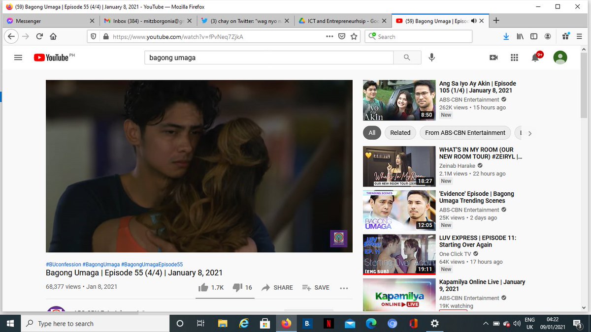The height and width of the screenshot is (332, 591).
Task: Open Microsoft Store from the taskbar
Action: pos(264,323)
